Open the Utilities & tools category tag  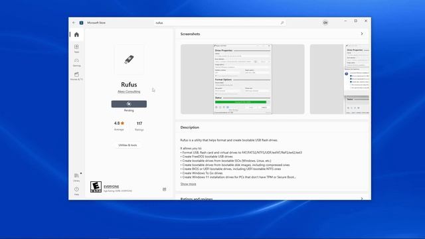tap(127, 145)
